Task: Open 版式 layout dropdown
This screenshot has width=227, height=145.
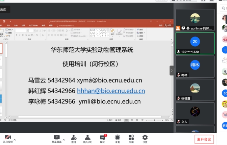Action: coord(9,29)
